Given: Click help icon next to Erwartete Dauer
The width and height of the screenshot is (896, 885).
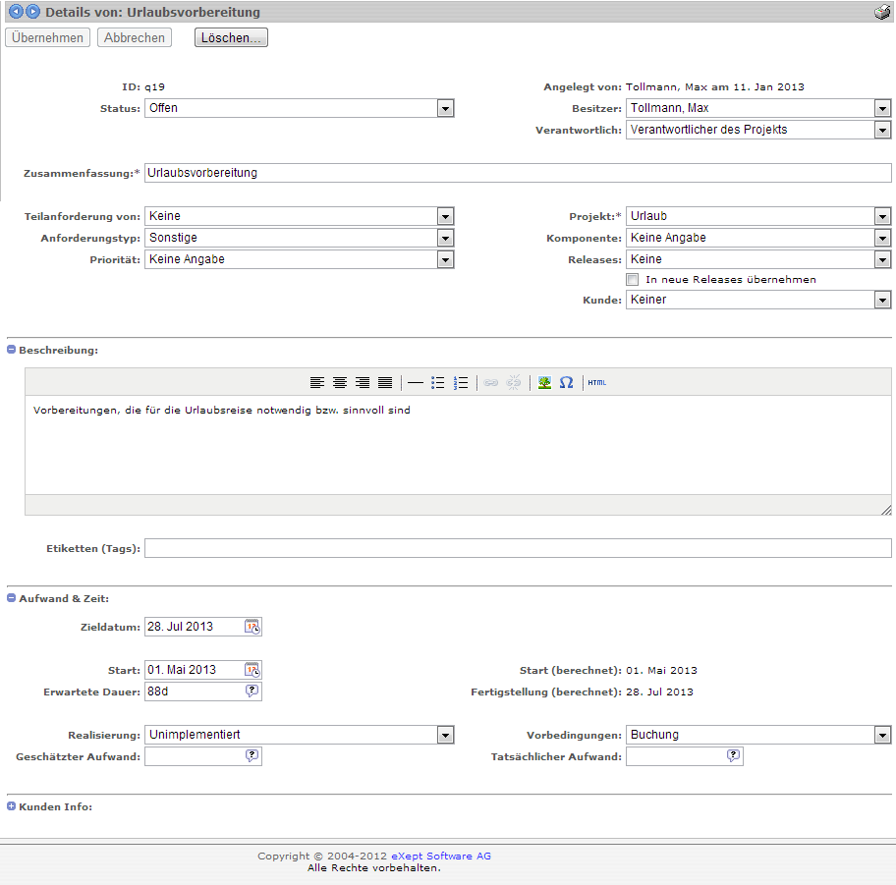Looking at the screenshot, I should tap(252, 691).
